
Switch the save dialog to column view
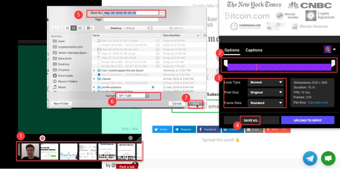80,28
